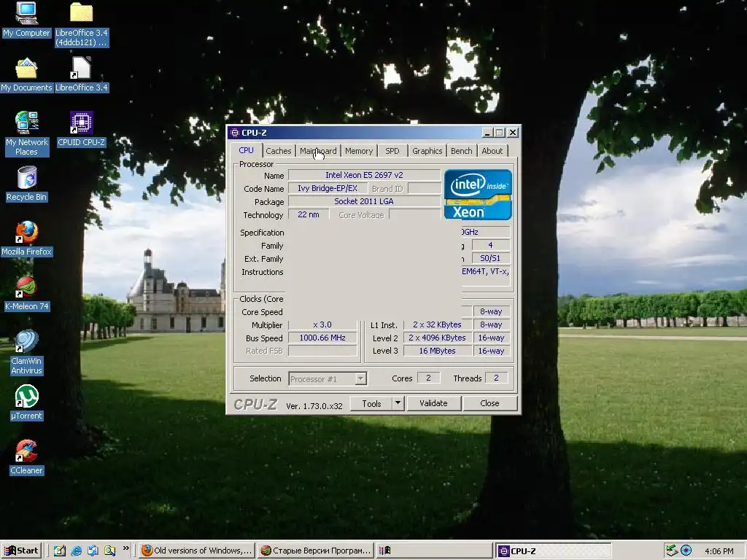Click the CPU-Z taskbar button
747x560 pixels.
[x=553, y=551]
